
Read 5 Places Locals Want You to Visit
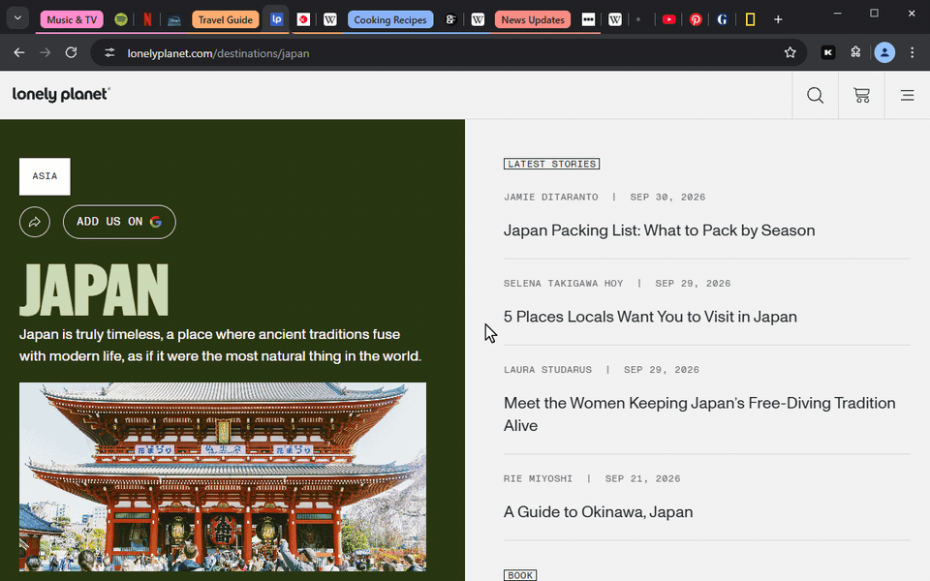pyautogui.click(x=650, y=317)
